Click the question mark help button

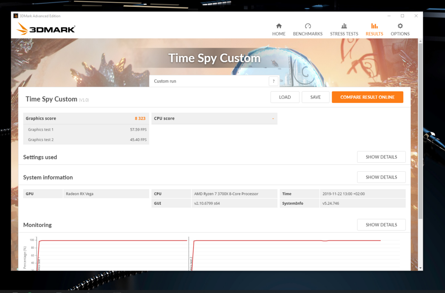coord(273,81)
